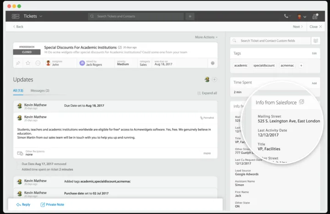The height and width of the screenshot is (214, 330).
Task: Switch to All (13) tab
Action: [18, 90]
